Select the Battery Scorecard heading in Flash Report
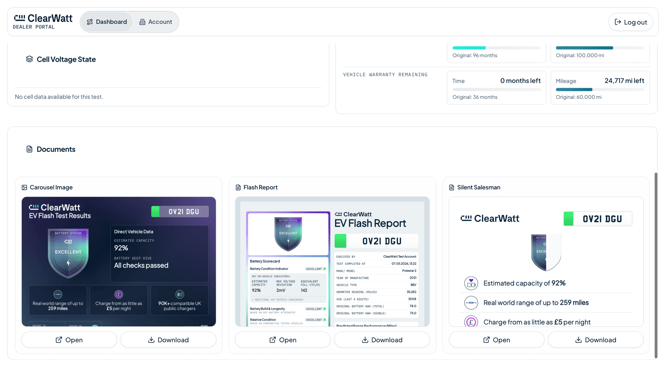The height and width of the screenshot is (367, 666). click(265, 261)
